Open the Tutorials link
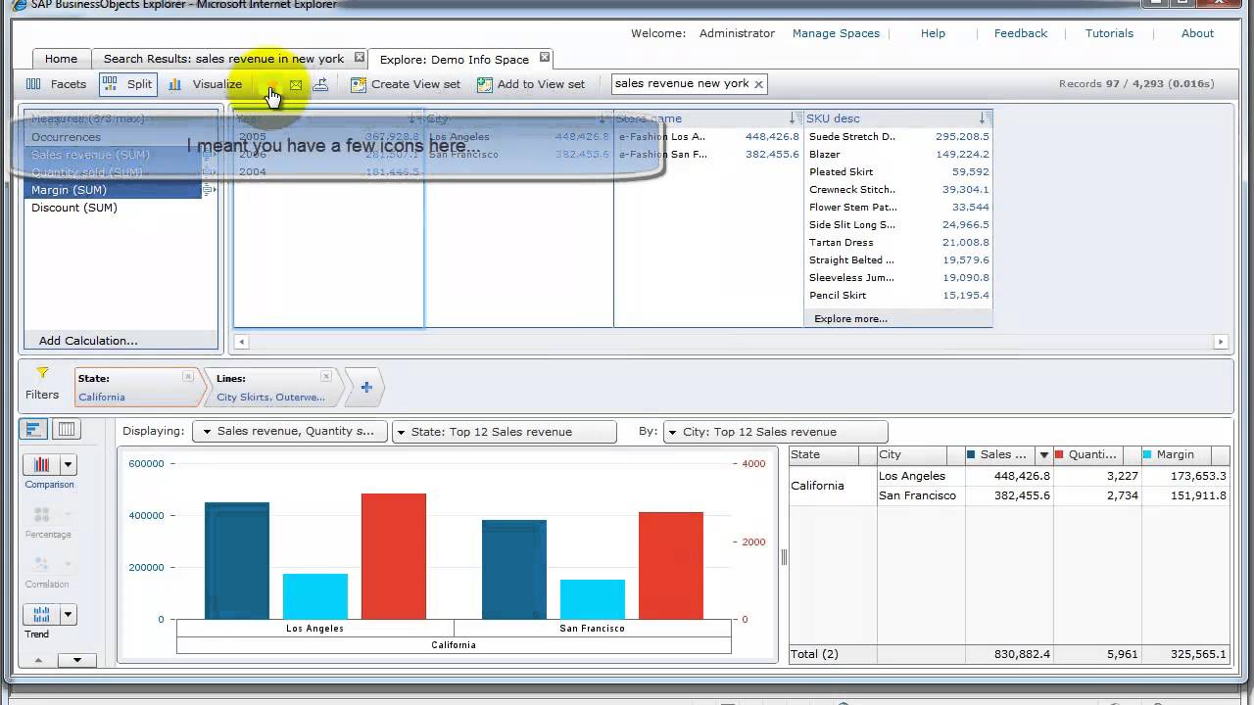The width and height of the screenshot is (1254, 705). [1109, 33]
